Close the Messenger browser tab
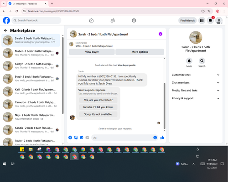This screenshot has height=182, width=228. tap(46, 4)
